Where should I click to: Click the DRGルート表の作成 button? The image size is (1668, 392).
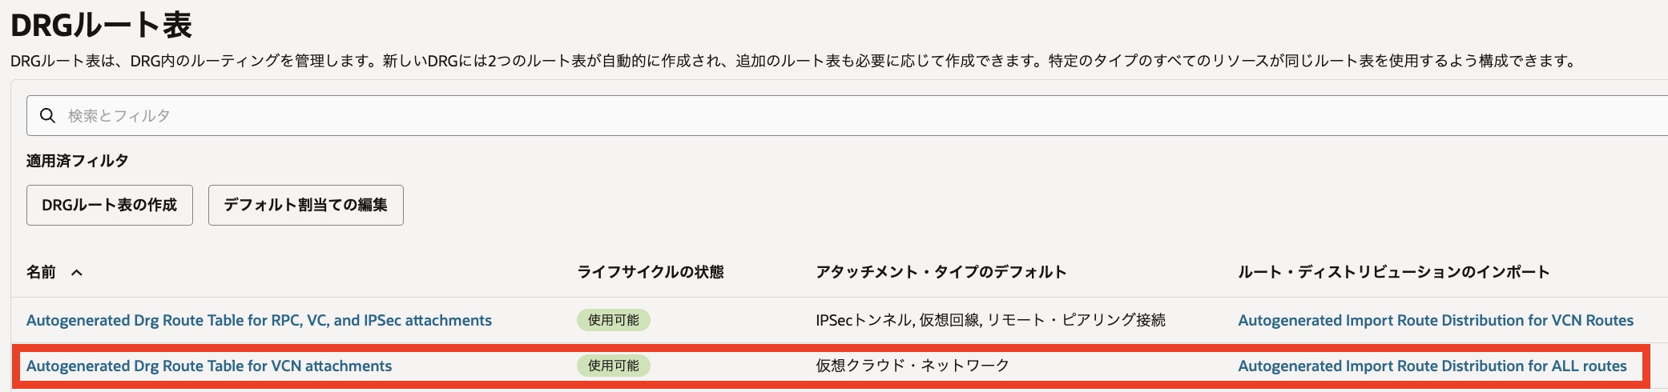110,206
